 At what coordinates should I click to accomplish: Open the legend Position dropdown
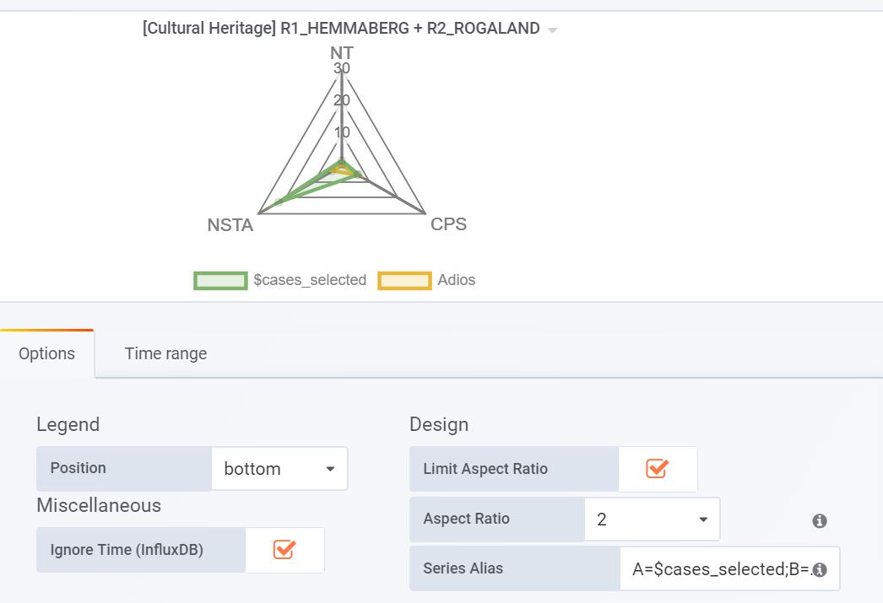pyautogui.click(x=279, y=468)
